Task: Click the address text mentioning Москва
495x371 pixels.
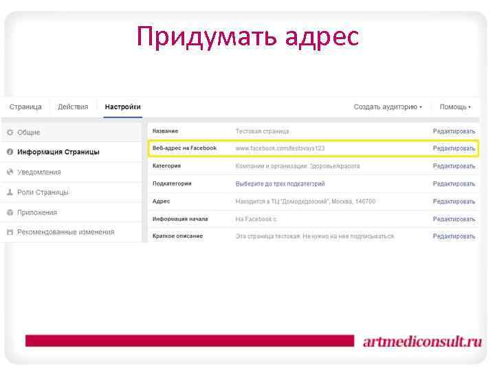Action: [x=305, y=201]
